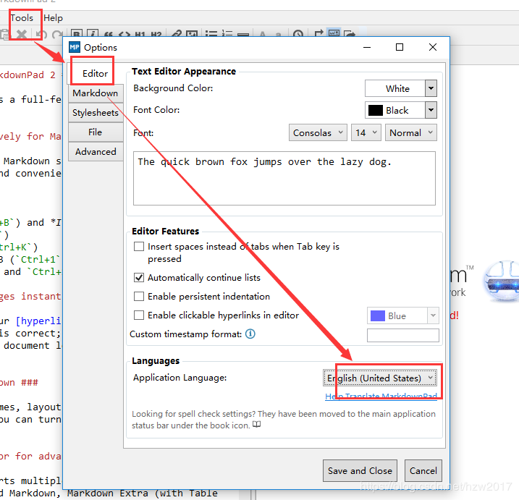Insert a hyperlink using the chain icon
This screenshot has height=500, width=519.
[176, 34]
